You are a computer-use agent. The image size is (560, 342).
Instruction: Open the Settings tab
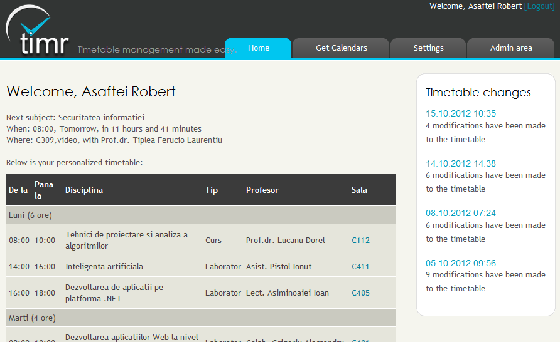tap(428, 48)
